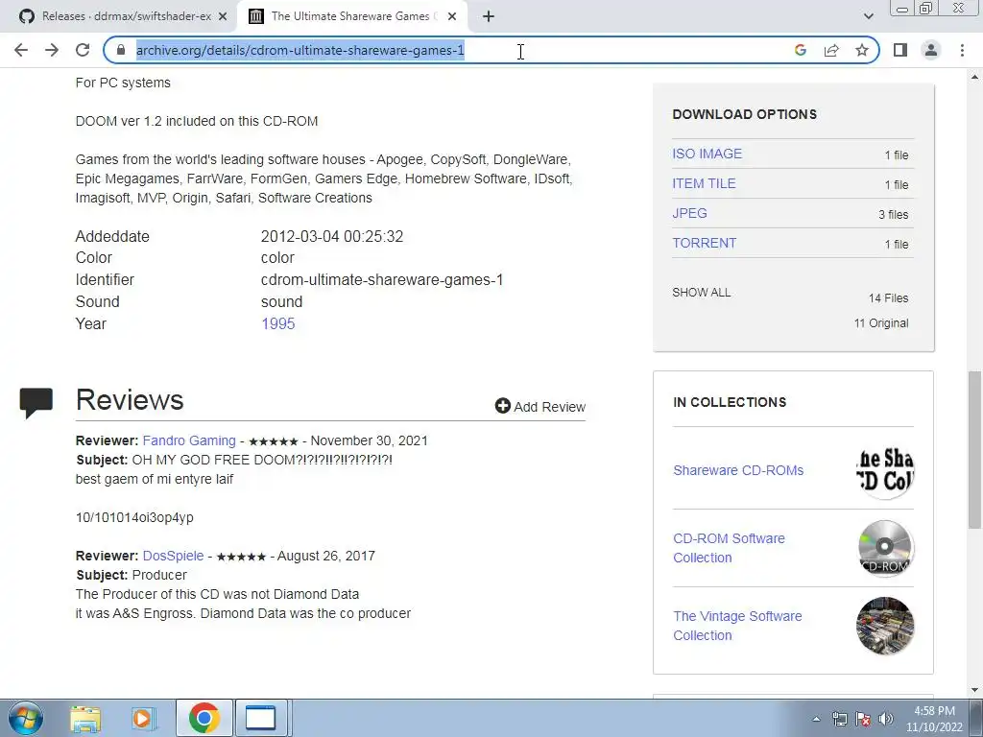The height and width of the screenshot is (737, 983).
Task: Open Chrome's three-dot menu
Action: pyautogui.click(x=962, y=50)
